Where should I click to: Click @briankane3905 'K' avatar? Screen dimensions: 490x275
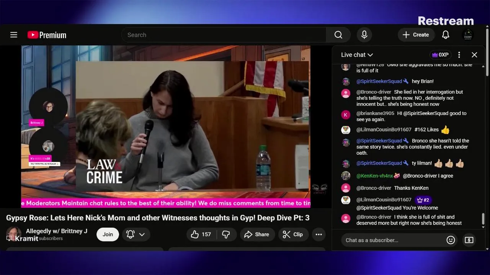click(346, 114)
